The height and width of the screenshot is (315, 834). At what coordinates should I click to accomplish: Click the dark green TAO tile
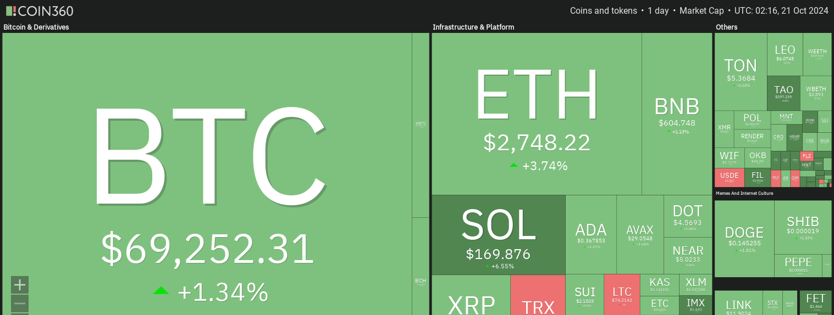pyautogui.click(x=783, y=93)
